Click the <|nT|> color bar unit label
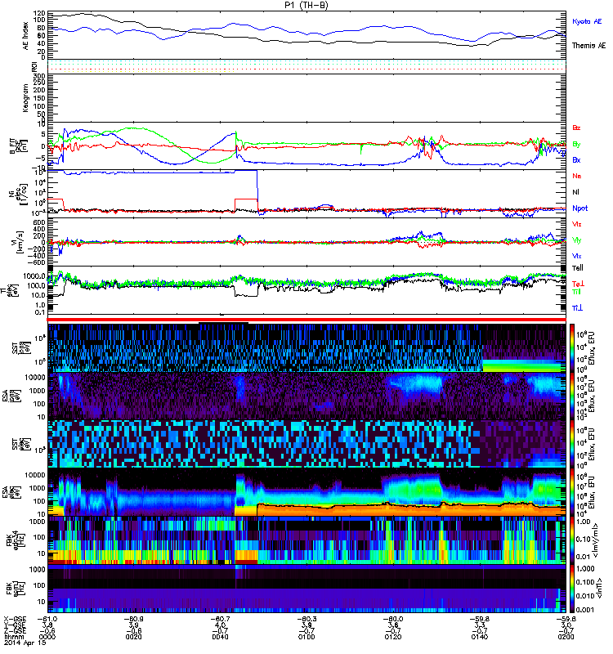The height and width of the screenshot is (654, 613). (x=600, y=588)
